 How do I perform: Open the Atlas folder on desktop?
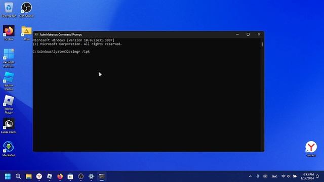26,32
